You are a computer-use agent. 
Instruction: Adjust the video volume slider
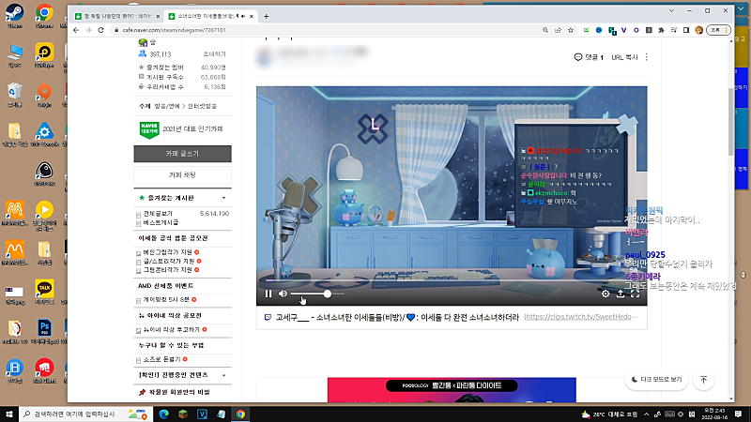(x=317, y=294)
